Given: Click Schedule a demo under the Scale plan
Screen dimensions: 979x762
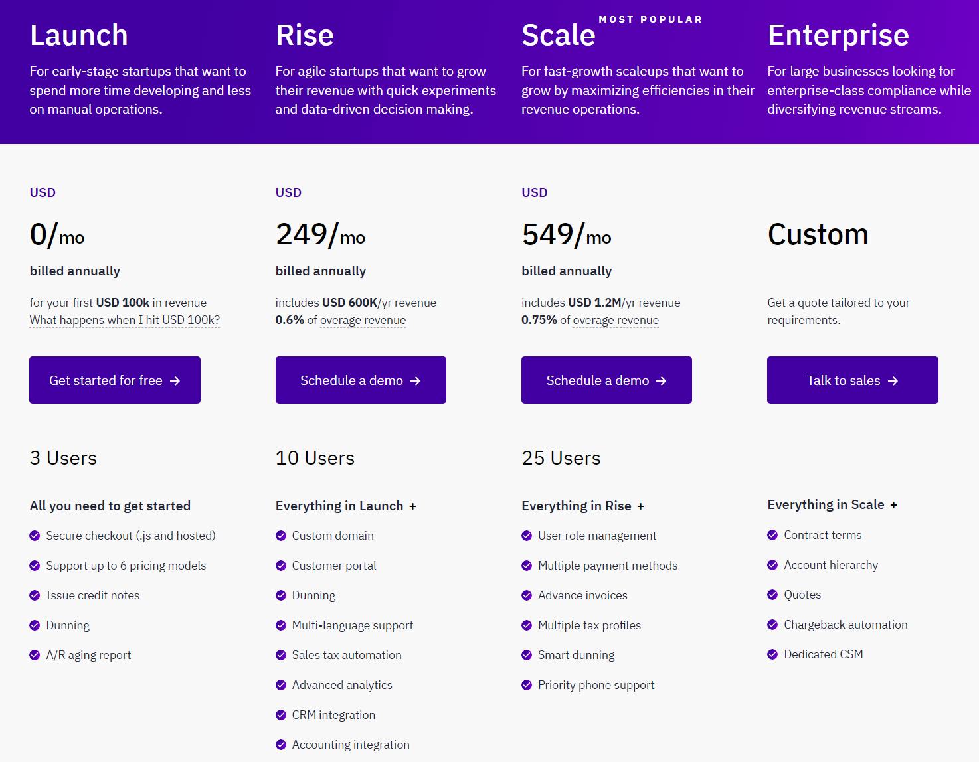Looking at the screenshot, I should pyautogui.click(x=606, y=380).
